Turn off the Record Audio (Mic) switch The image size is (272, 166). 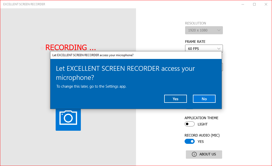190,142
